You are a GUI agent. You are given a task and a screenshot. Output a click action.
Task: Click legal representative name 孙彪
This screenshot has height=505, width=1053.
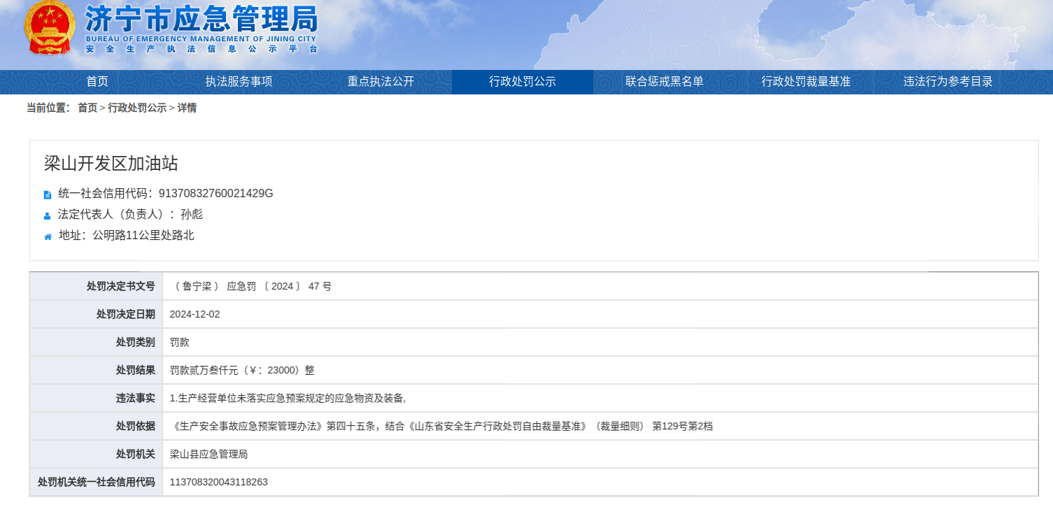tap(192, 215)
